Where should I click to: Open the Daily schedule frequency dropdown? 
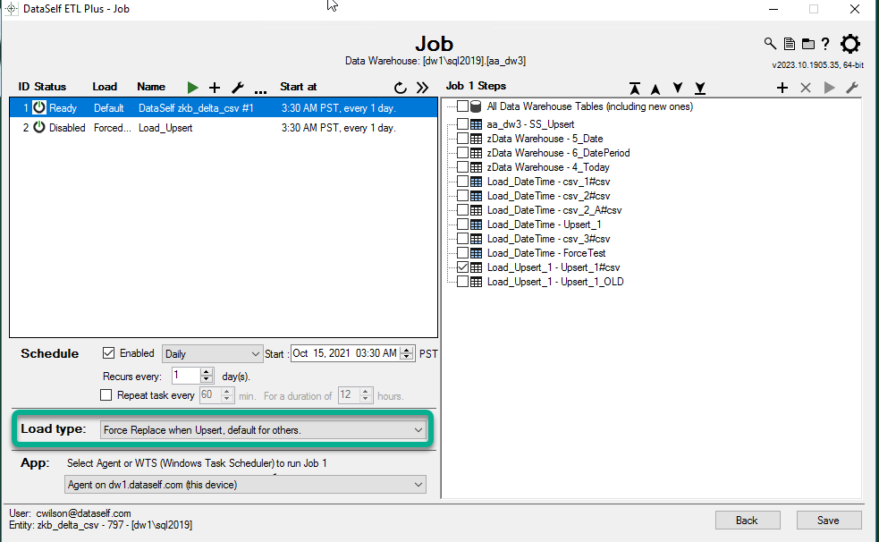213,354
